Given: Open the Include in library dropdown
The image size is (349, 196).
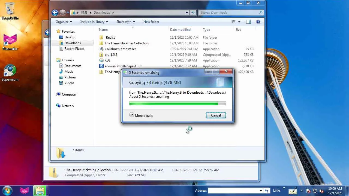Looking at the screenshot, I should pyautogui.click(x=94, y=22).
